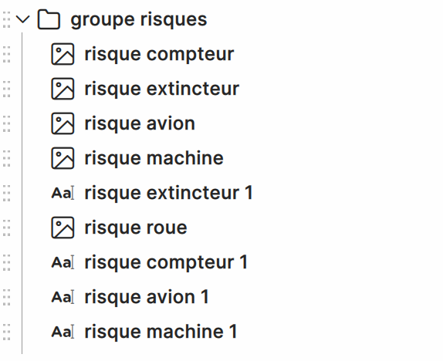Click the text Aa icon of risque machine 1
This screenshot has width=443, height=361.
(x=63, y=332)
